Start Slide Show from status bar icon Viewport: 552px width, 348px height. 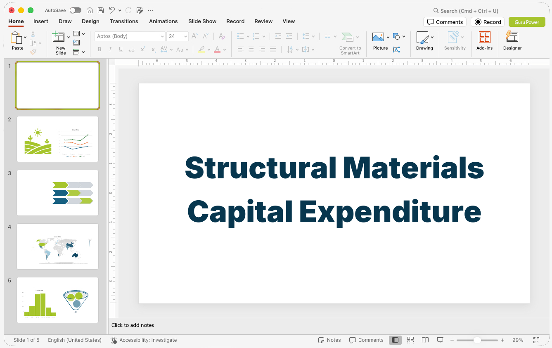(440, 340)
